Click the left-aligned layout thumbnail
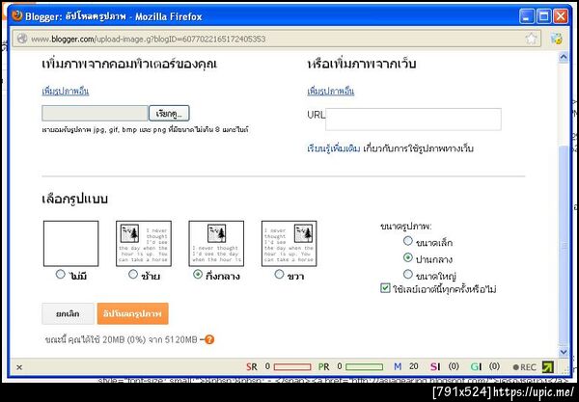The image size is (579, 402). tap(144, 243)
